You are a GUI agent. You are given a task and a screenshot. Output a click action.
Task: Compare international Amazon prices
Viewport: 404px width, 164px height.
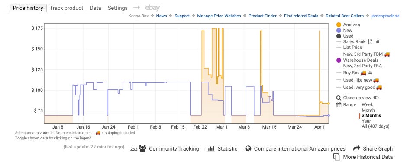coord(300,149)
